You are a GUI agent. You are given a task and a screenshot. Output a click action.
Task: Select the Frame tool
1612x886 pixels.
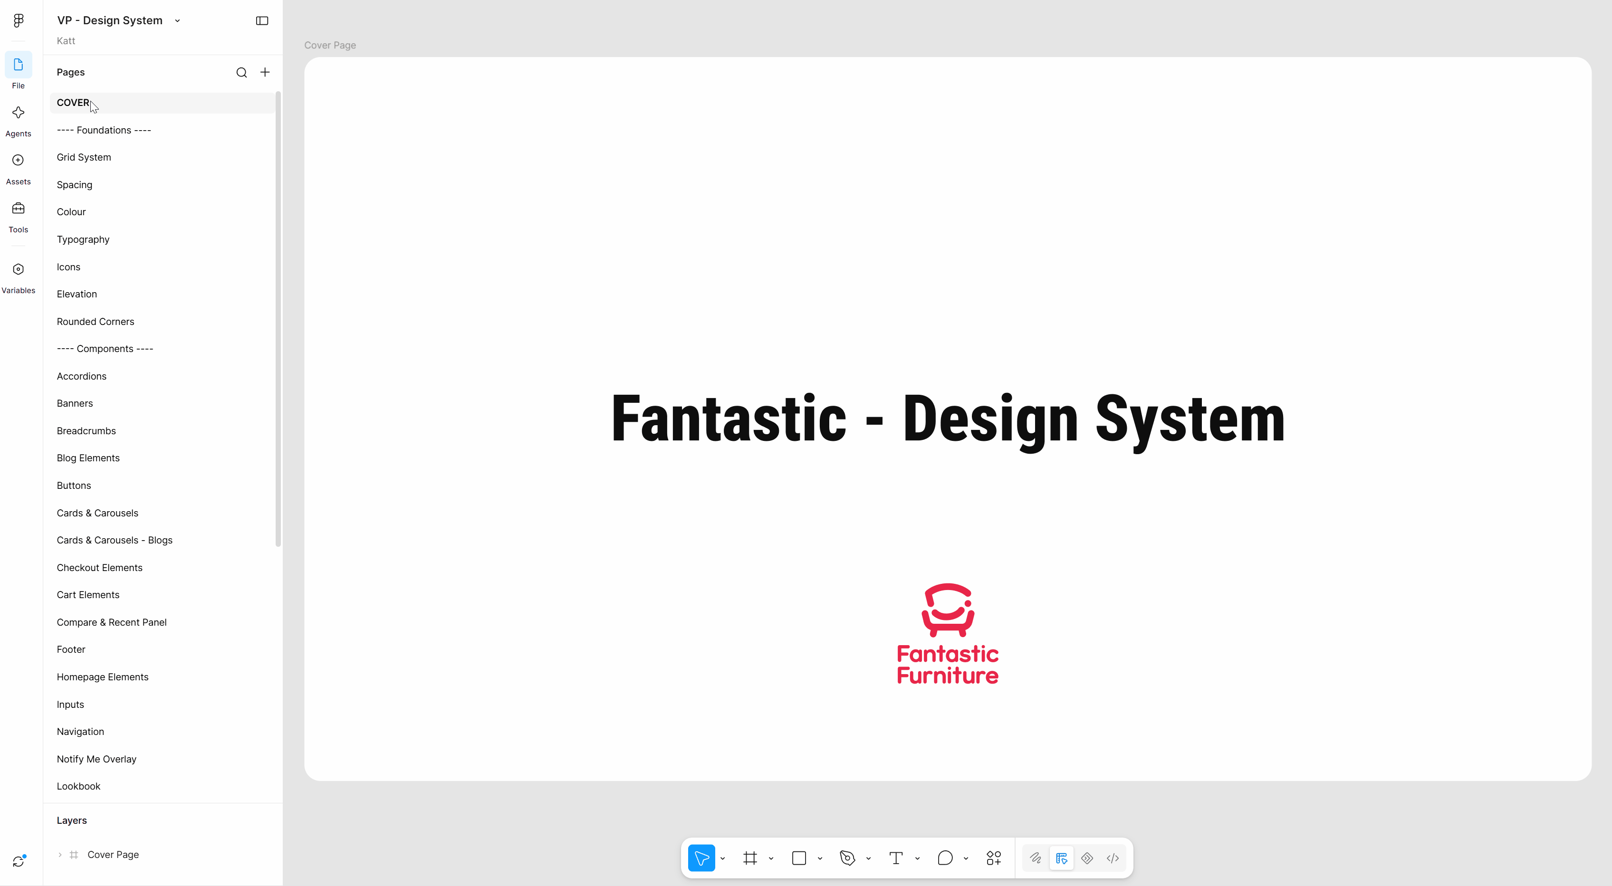click(750, 858)
